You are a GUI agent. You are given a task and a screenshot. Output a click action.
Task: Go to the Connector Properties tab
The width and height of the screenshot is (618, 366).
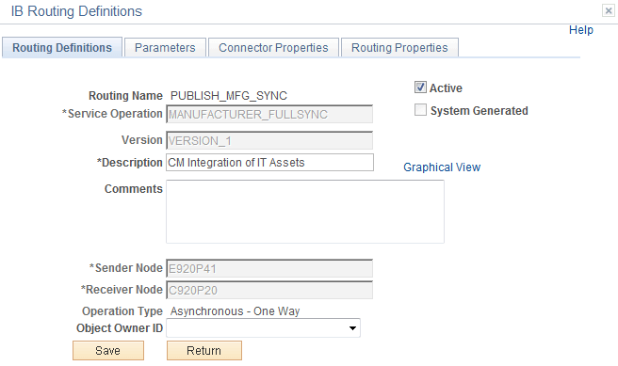tap(273, 48)
